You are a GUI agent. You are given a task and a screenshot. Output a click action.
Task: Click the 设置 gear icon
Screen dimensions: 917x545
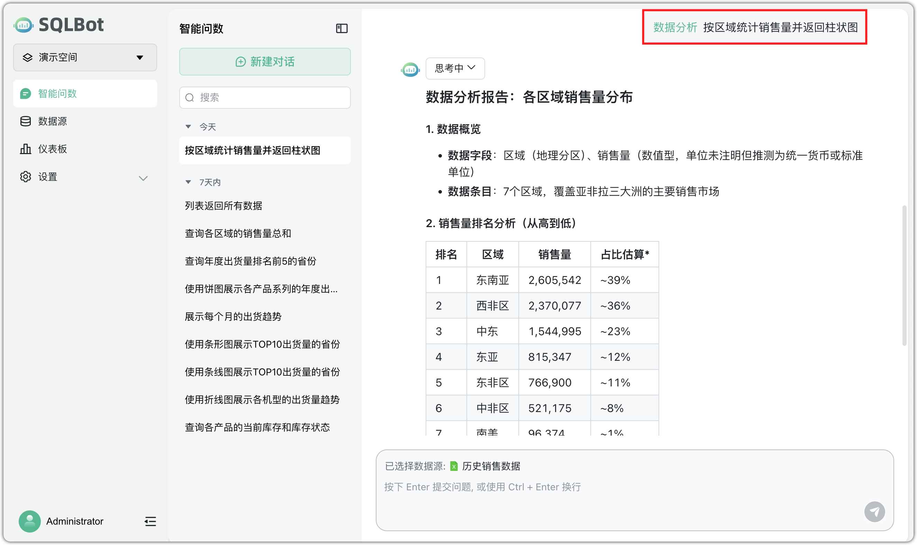pos(25,177)
